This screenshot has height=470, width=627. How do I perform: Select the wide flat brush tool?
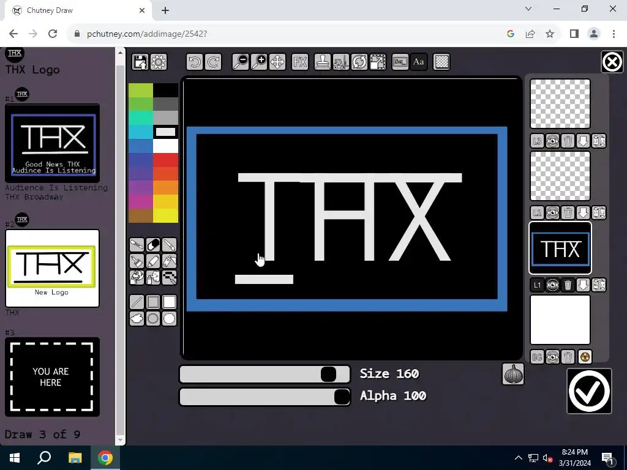(137, 261)
